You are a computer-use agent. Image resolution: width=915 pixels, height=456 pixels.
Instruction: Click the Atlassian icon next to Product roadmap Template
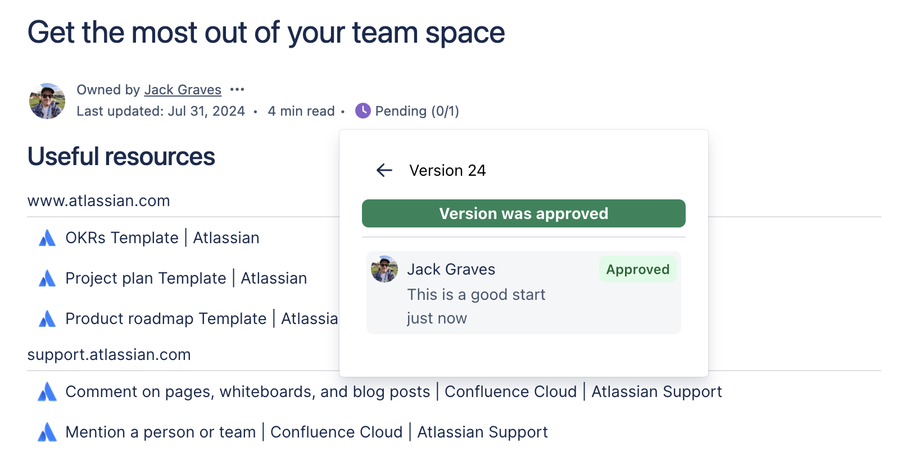coord(47,318)
